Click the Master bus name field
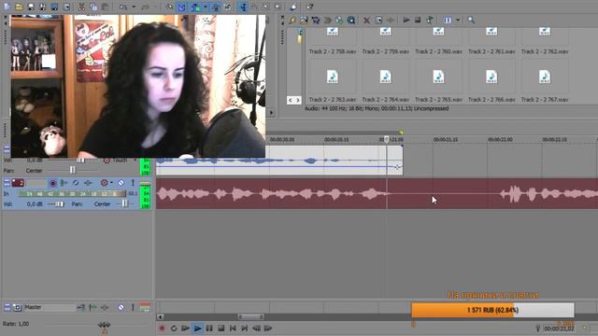This screenshot has height=336, width=598. [50, 307]
